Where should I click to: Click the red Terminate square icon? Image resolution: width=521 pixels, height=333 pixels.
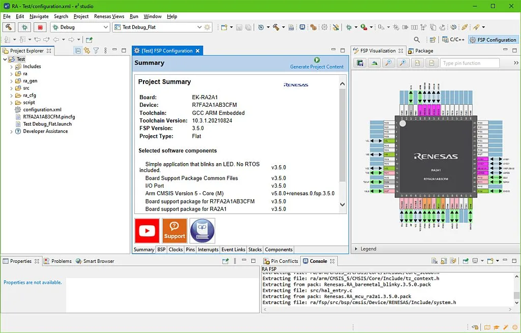(41, 27)
